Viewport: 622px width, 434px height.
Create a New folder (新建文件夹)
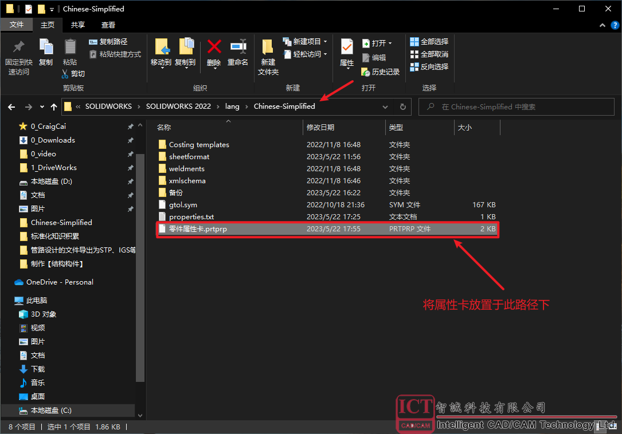pos(268,57)
